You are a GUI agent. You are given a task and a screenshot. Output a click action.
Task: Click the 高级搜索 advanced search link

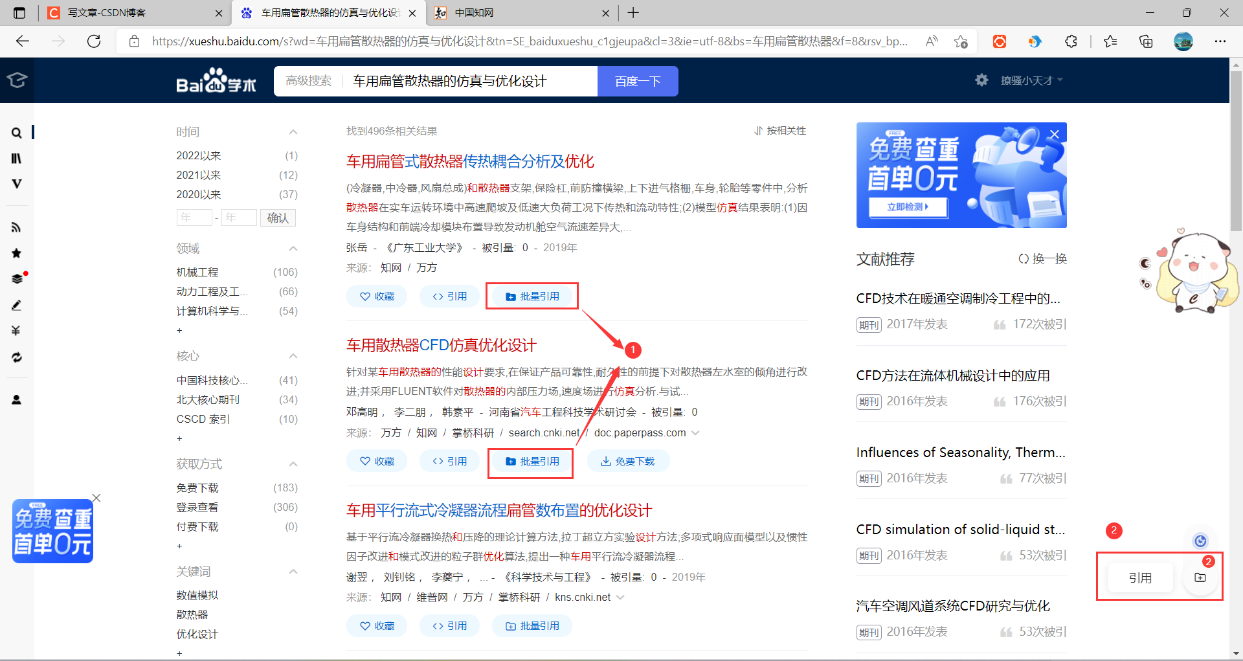308,81
